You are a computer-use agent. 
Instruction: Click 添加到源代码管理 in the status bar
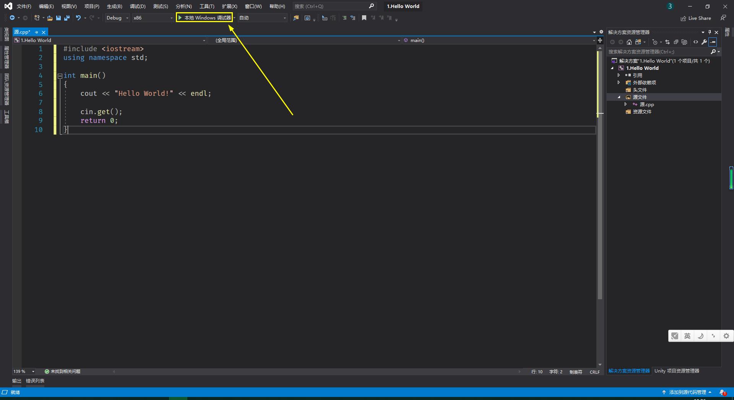pos(687,392)
